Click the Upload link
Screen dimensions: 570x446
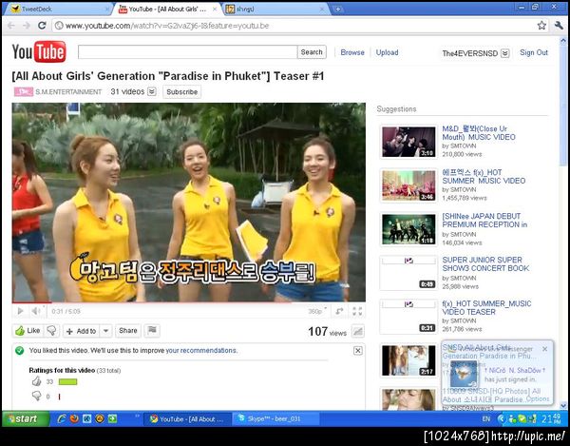click(x=387, y=52)
